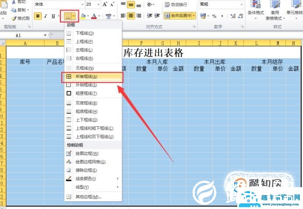The image size is (303, 209).
Task: Choose thick bottom border 粗底框线(H) item
Action: point(93,111)
